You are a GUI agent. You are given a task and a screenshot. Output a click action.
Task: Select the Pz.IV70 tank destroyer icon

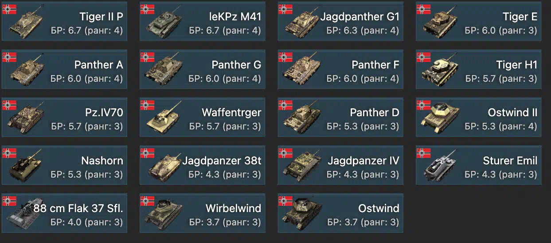point(27,118)
